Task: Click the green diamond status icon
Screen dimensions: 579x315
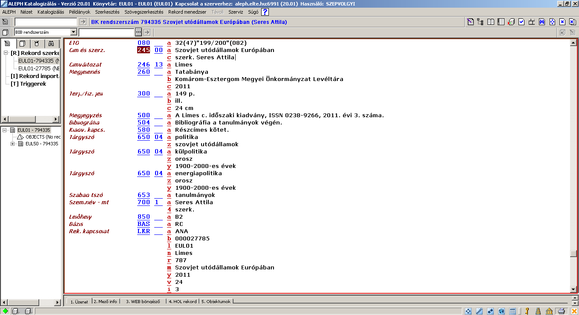Action: tap(6, 311)
